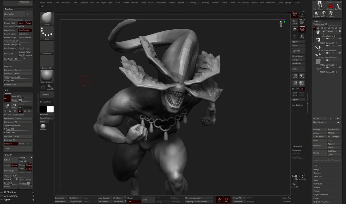Open the Transform menu
The image size is (346, 204).
pyautogui.click(x=270, y=2)
